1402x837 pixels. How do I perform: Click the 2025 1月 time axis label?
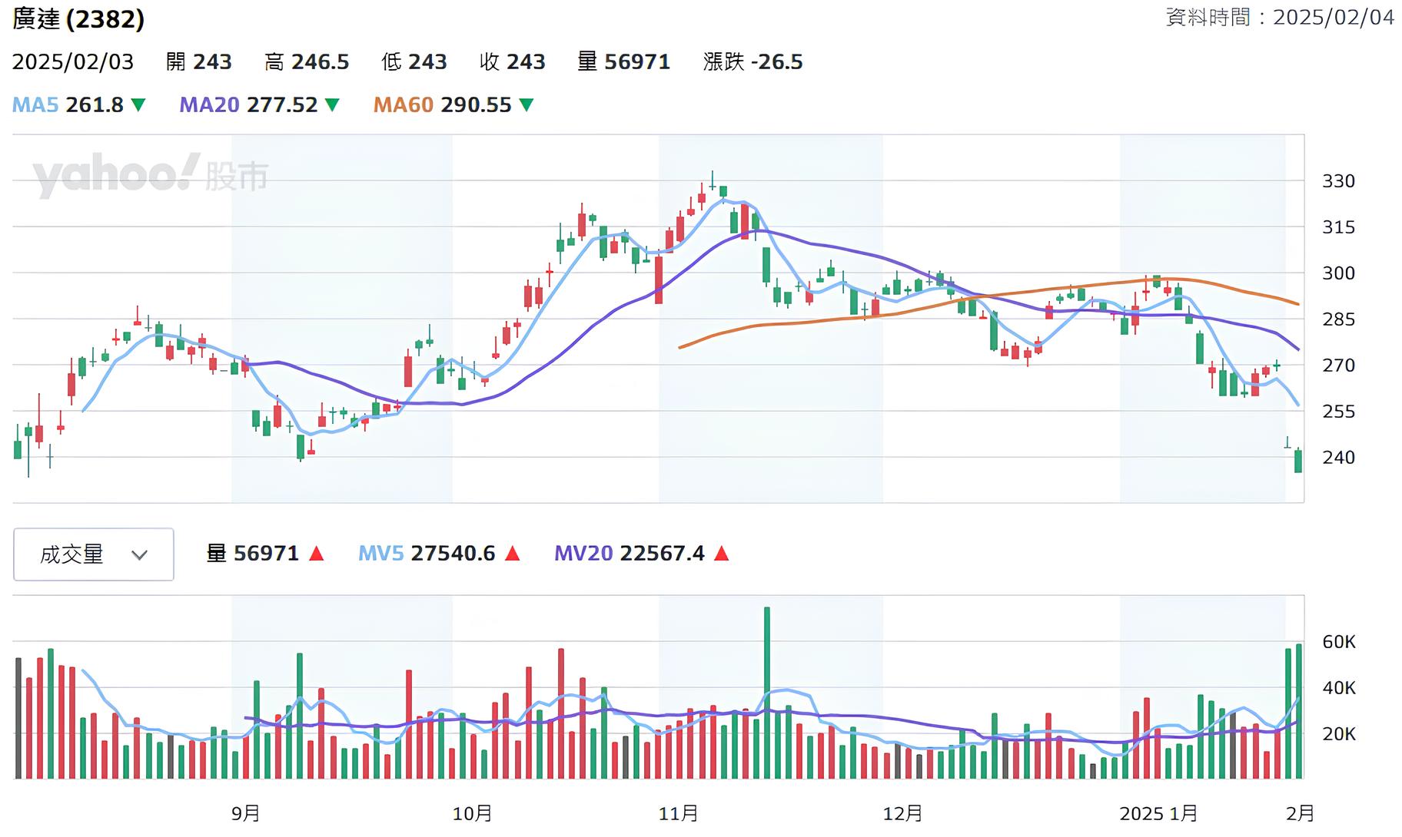[x=1159, y=813]
